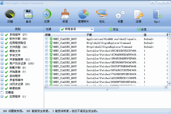Select the 映像劫持 category
171x114 pixels.
pos(15,88)
